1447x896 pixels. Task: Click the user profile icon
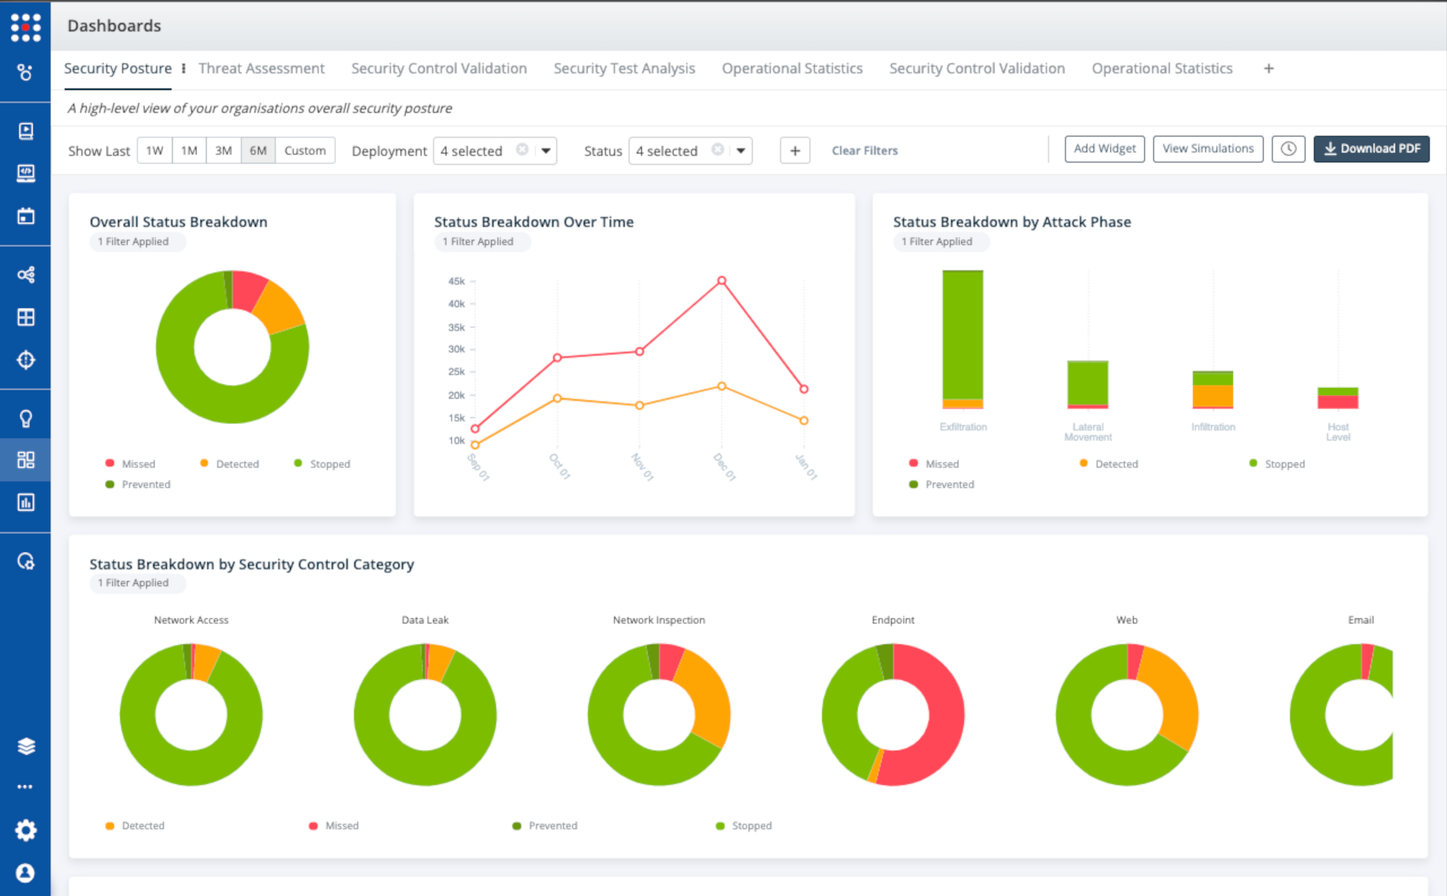[x=25, y=872]
